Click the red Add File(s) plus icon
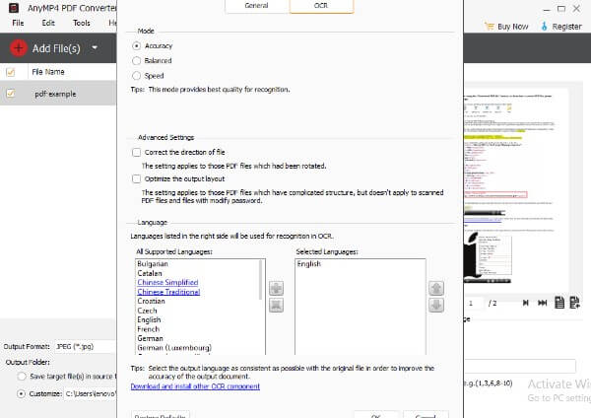Viewport: 591px width, 418px height. point(19,47)
